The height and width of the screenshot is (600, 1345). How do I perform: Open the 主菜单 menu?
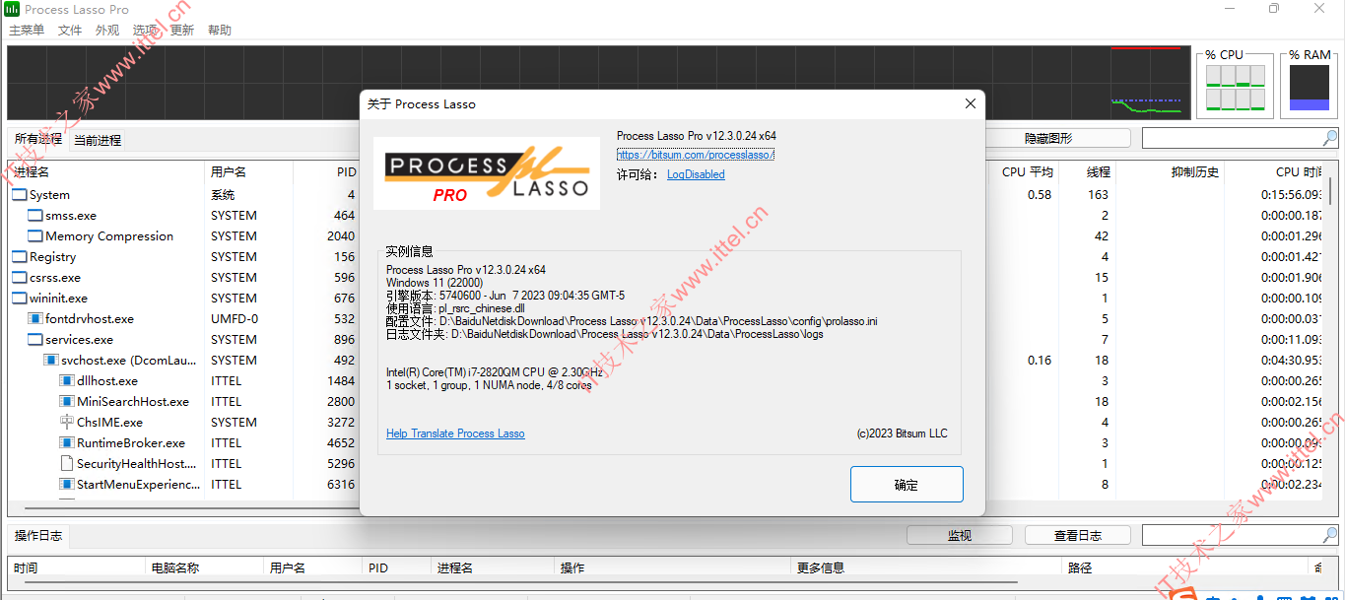(26, 30)
